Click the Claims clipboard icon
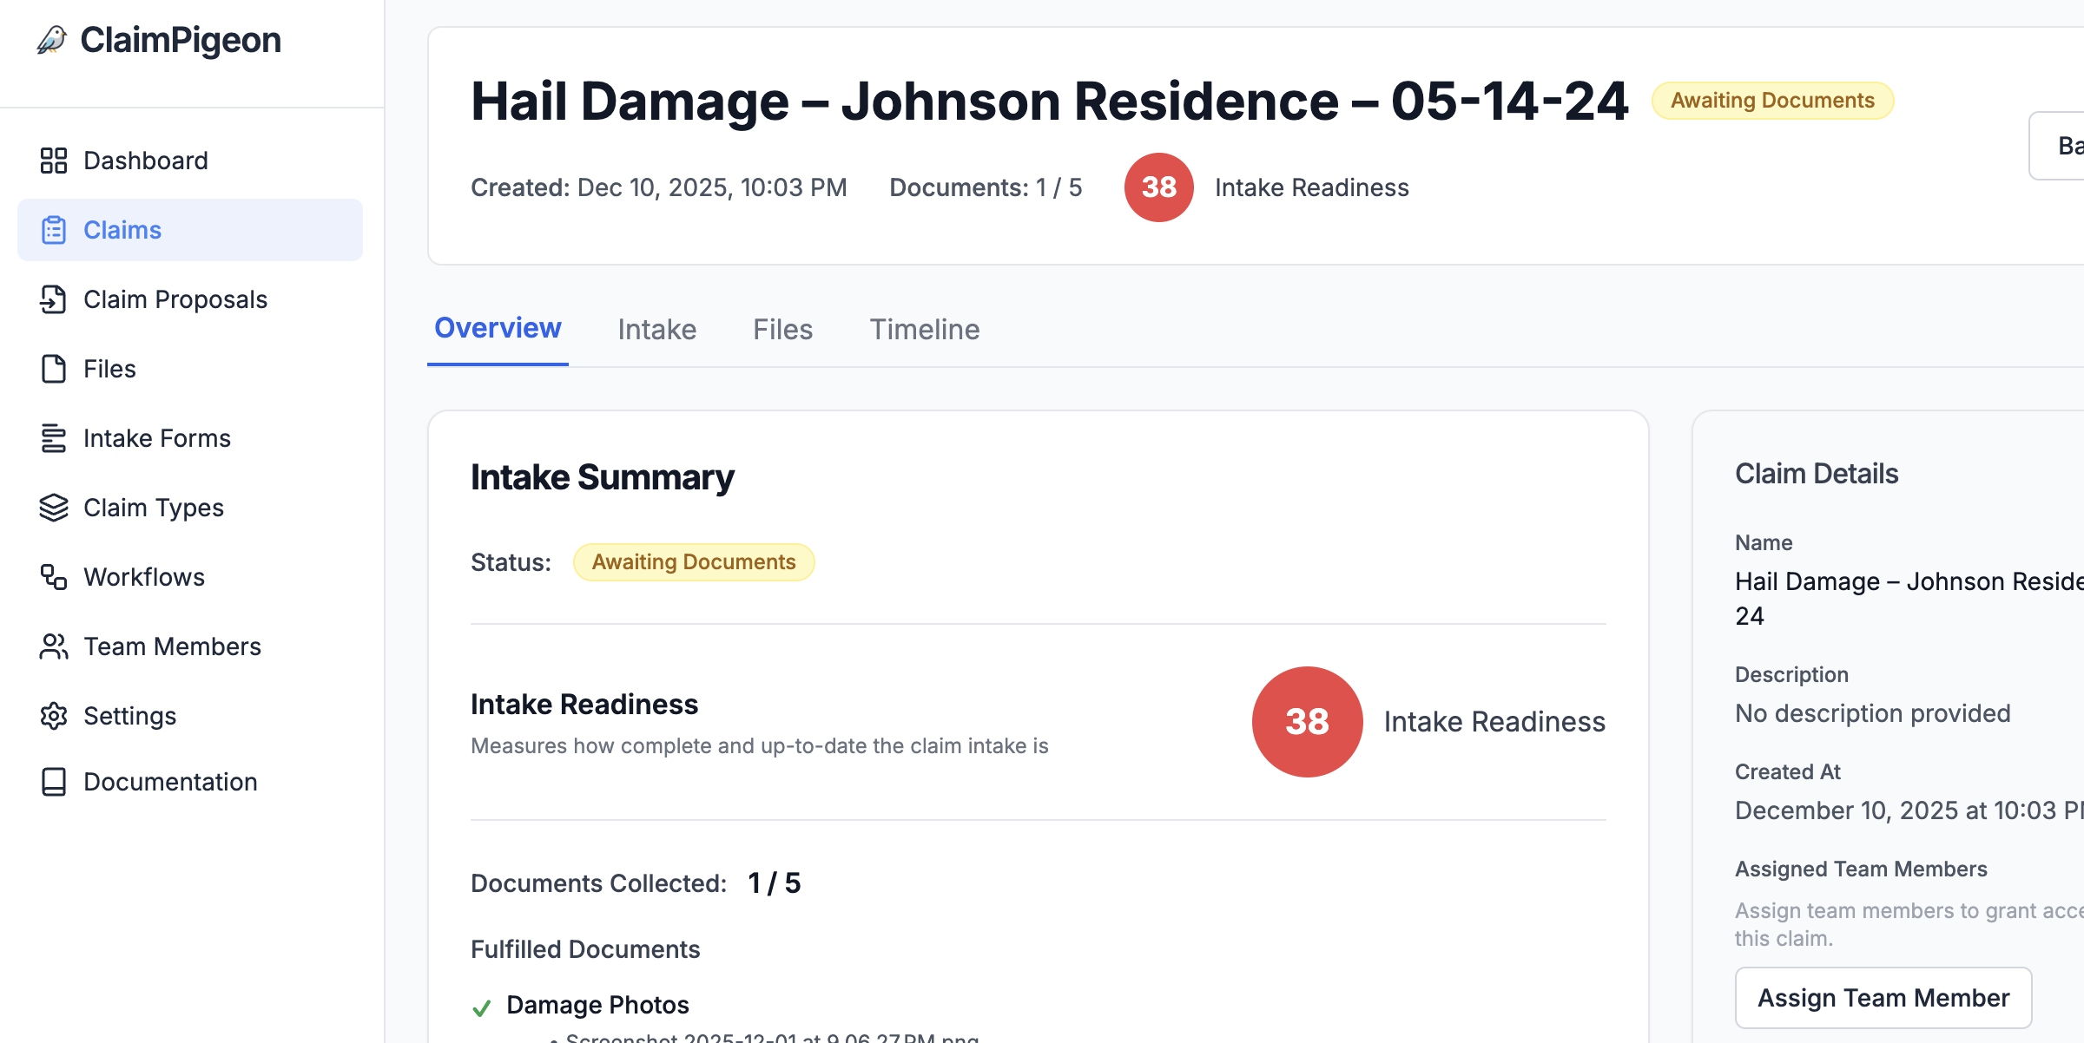The width and height of the screenshot is (2084, 1043). (x=54, y=230)
